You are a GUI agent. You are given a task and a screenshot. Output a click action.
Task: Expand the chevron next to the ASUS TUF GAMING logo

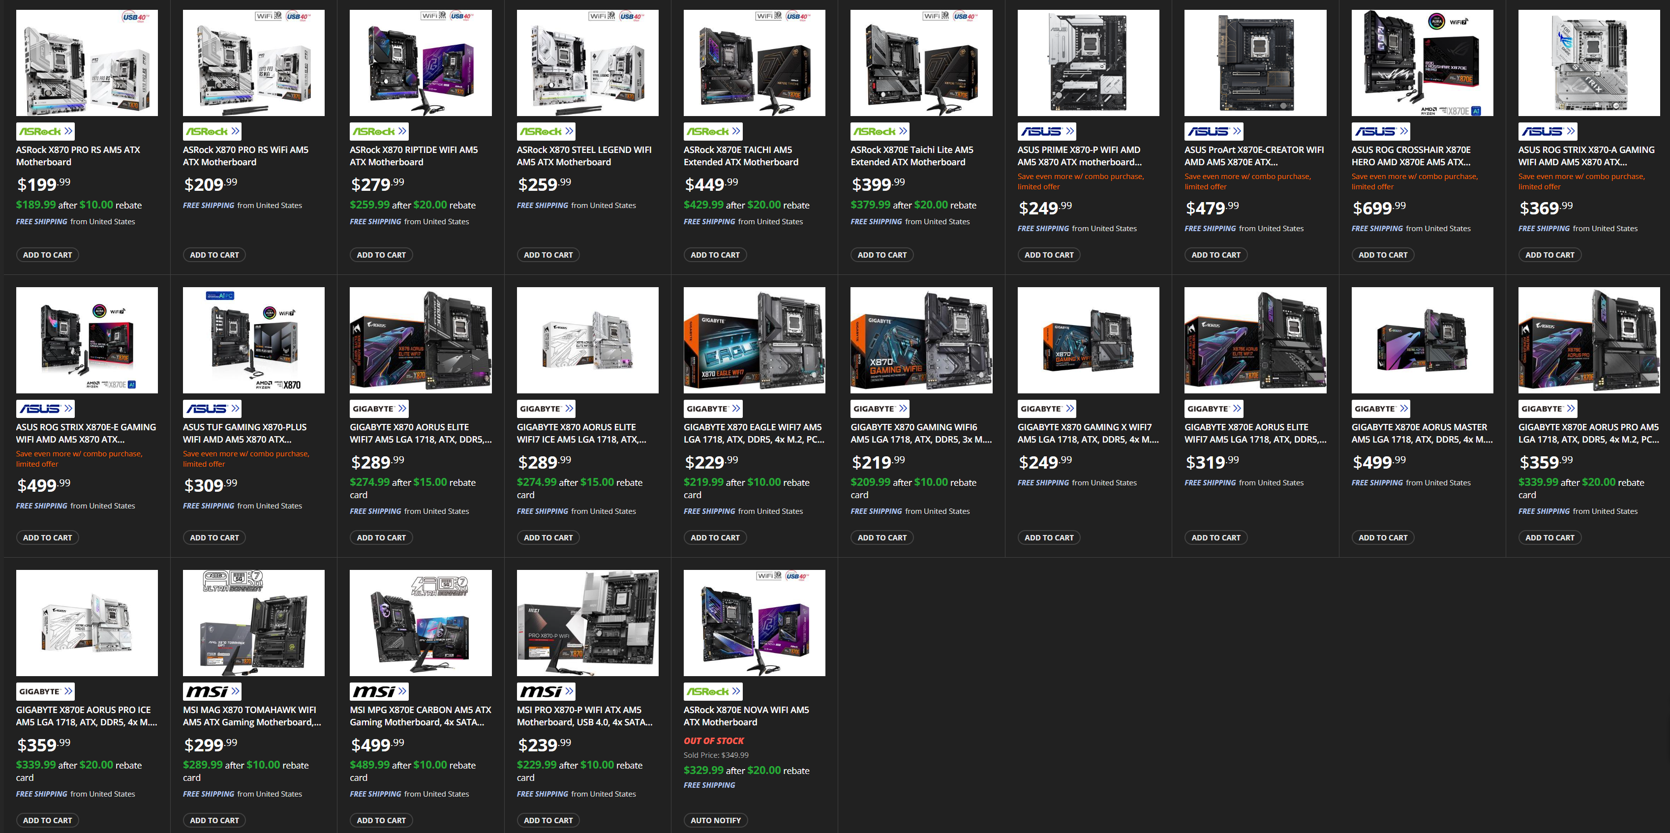click(236, 409)
